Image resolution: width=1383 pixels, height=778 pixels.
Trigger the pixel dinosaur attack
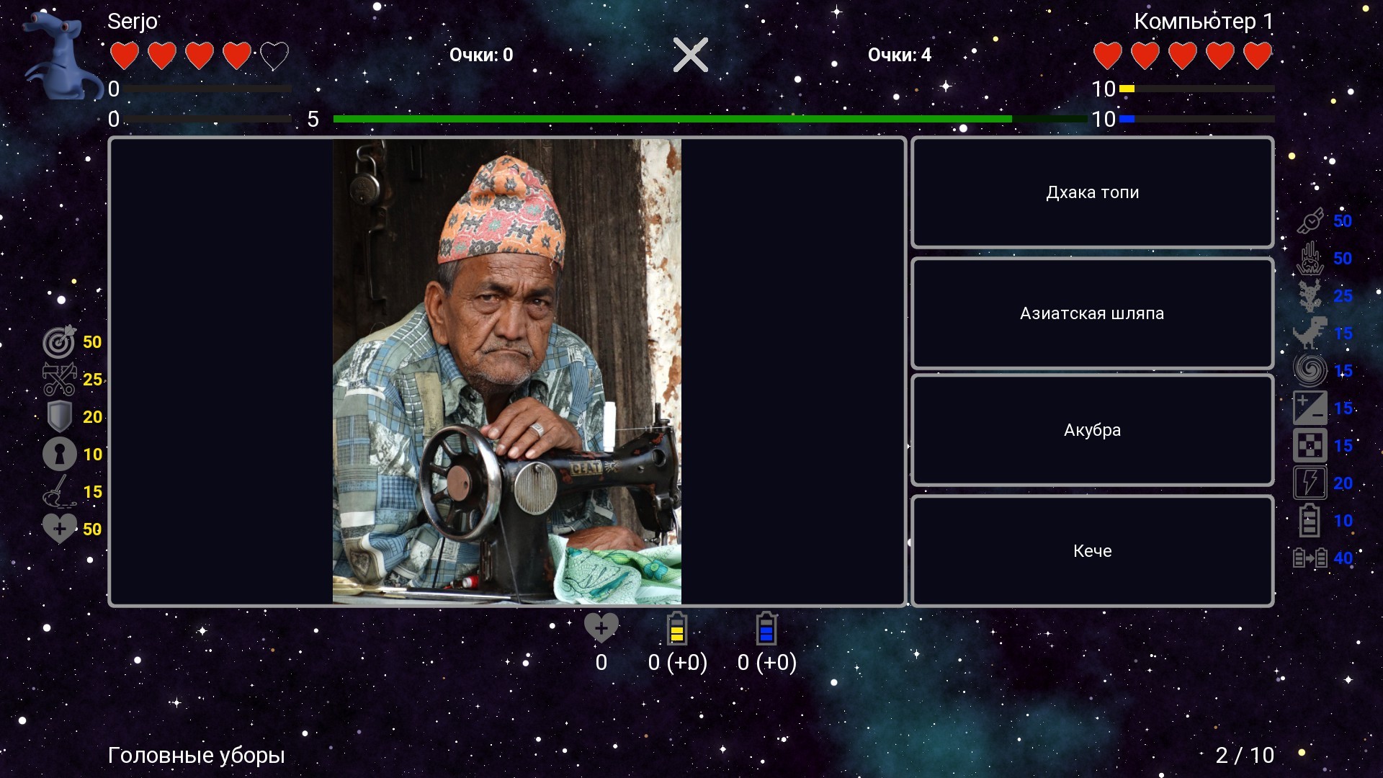tap(1310, 334)
